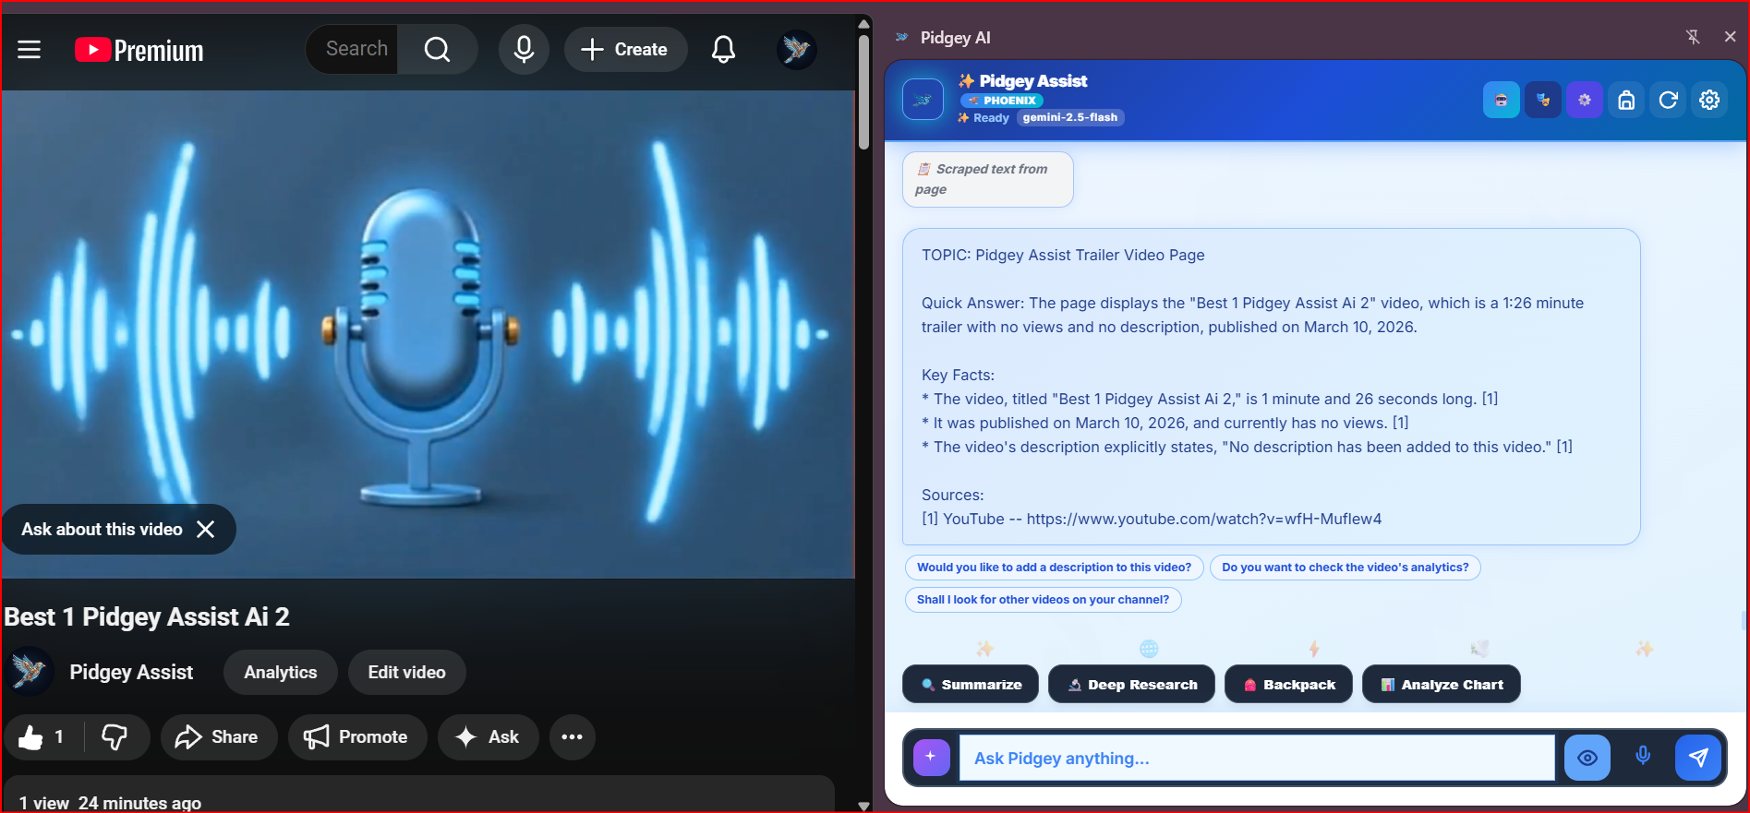Click the robot icon in Pidgey header
1750x813 pixels.
[1501, 100]
